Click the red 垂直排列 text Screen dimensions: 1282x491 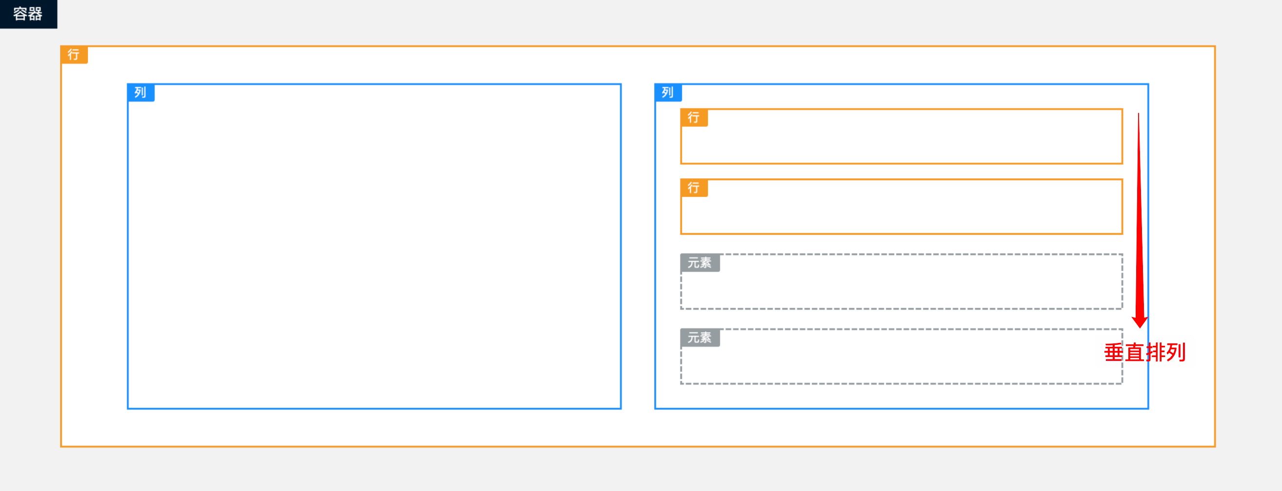coord(1144,353)
